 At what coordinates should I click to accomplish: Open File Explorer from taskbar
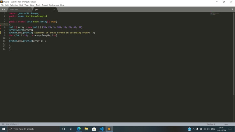point(86,129)
